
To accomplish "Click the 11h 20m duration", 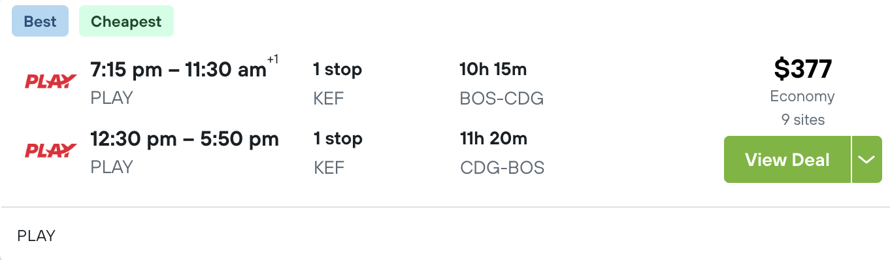I will [x=493, y=138].
